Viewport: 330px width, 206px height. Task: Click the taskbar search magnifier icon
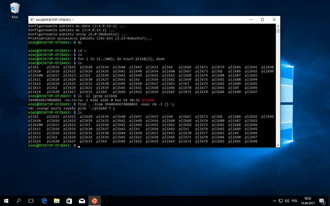19,201
